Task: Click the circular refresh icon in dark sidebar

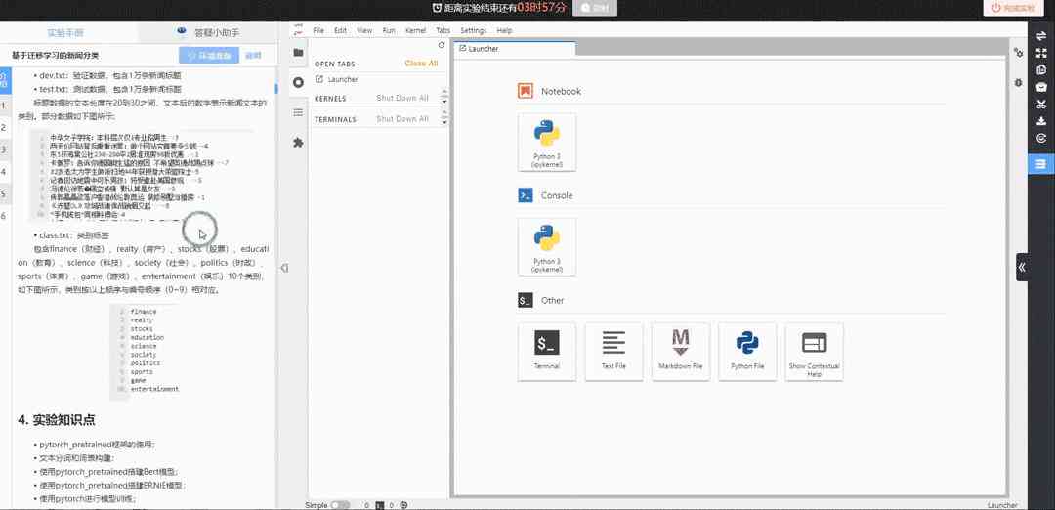Action: pyautogui.click(x=1041, y=138)
